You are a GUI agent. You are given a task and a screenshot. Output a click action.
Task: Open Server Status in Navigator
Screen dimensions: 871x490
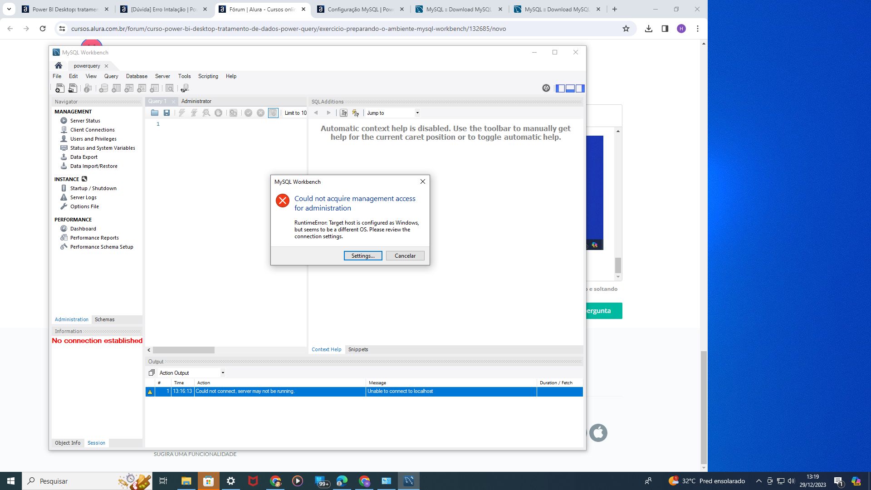pos(85,121)
